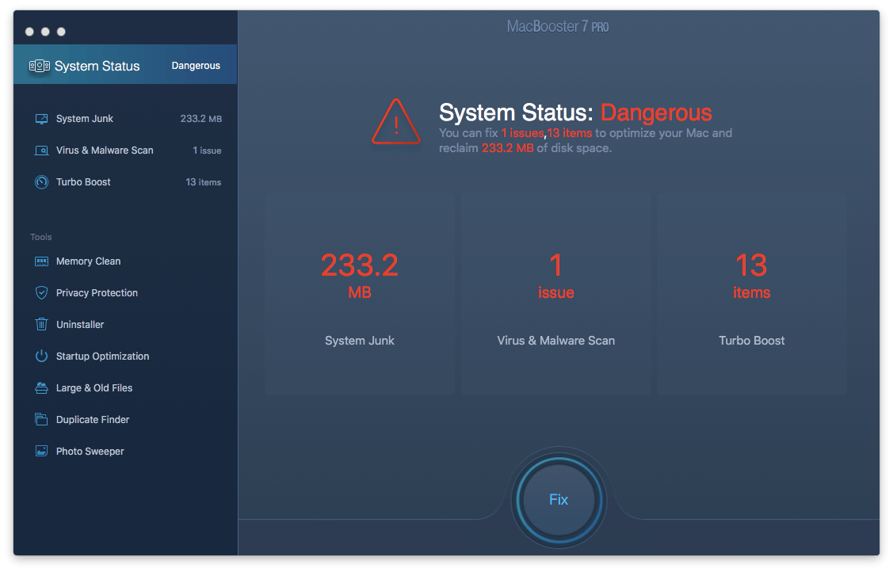This screenshot has height=572, width=893.
Task: Open the Photo Sweeper tool
Action: click(125, 452)
